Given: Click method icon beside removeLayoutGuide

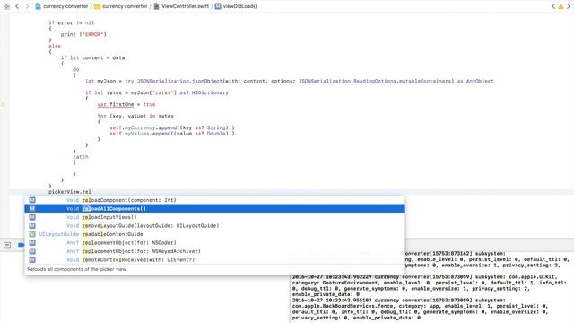Looking at the screenshot, I should click(x=32, y=225).
